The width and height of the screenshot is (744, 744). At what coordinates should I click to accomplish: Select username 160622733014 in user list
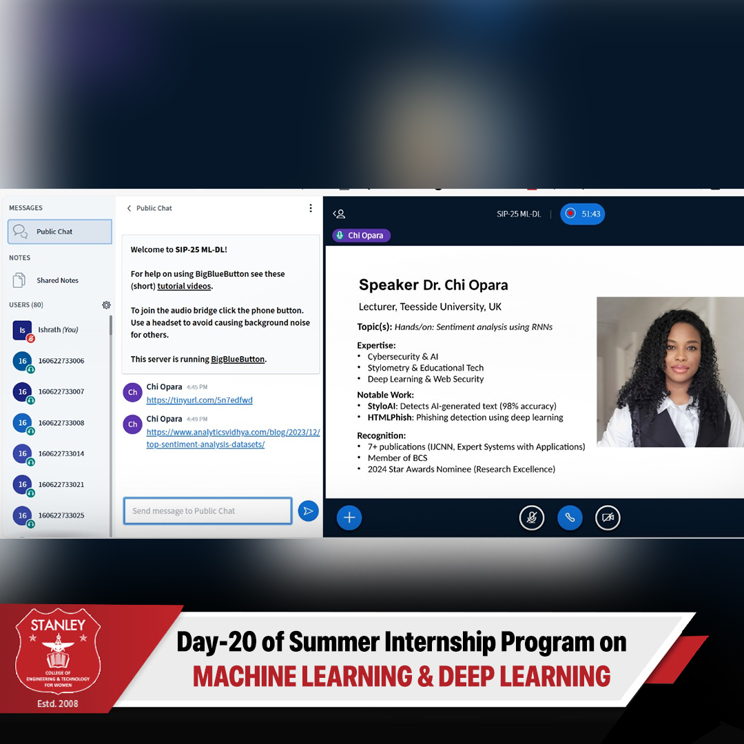[61, 453]
